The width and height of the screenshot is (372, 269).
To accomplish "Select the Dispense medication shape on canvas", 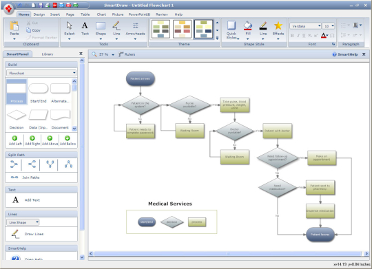I will [320, 211].
